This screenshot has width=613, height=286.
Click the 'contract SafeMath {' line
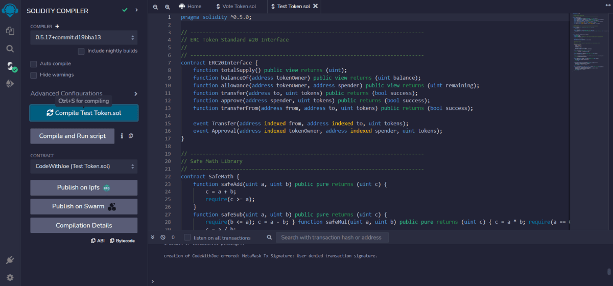(210, 176)
